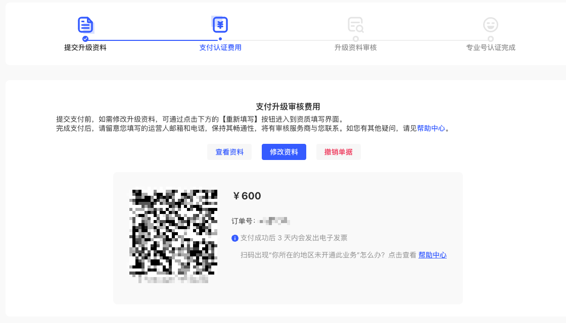Select the 专业号认证完成 step label
The image size is (566, 323).
click(491, 47)
